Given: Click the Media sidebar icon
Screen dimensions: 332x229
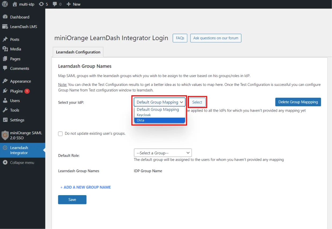Looking at the screenshot, I should click(5, 49).
